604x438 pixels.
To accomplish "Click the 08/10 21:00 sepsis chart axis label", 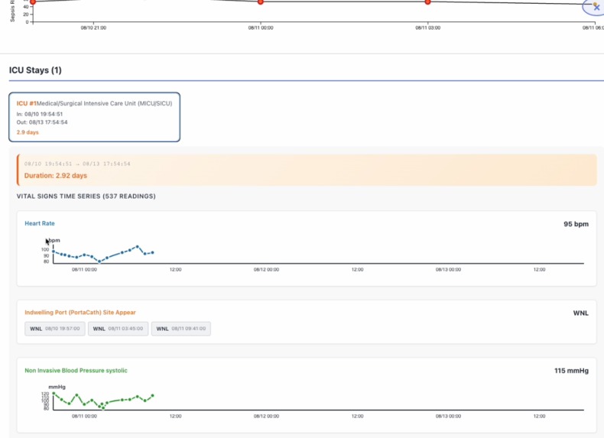I will (x=93, y=28).
